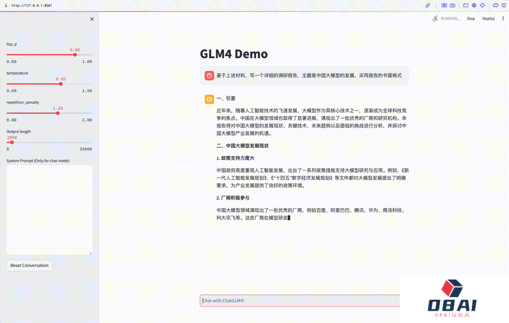Click the Chat with ChatGLM4 input box
The width and height of the screenshot is (509, 323).
point(299,301)
